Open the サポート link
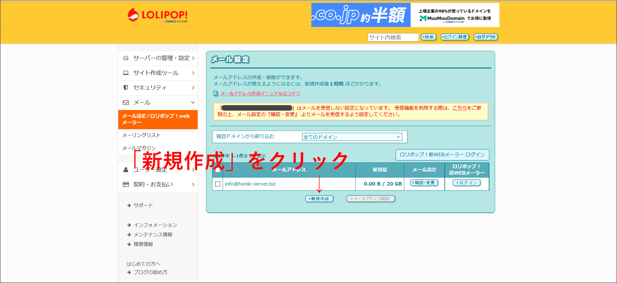This screenshot has width=617, height=283. pos(143,205)
